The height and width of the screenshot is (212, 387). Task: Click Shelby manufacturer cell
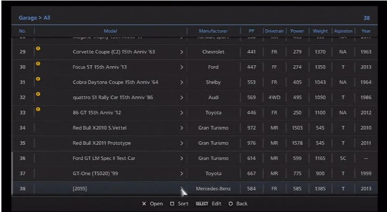[x=213, y=82]
